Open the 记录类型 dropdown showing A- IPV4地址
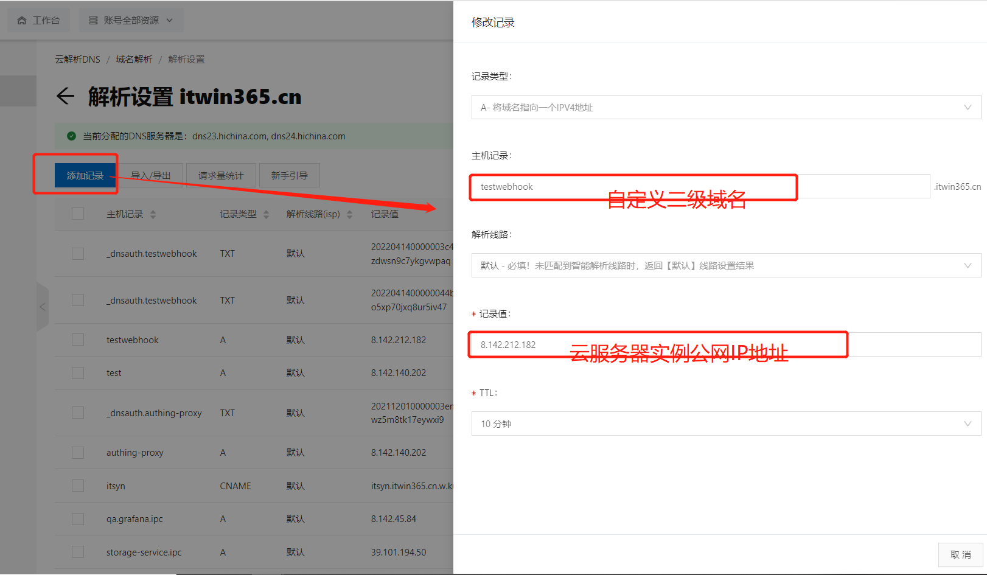The image size is (987, 575). (x=726, y=107)
